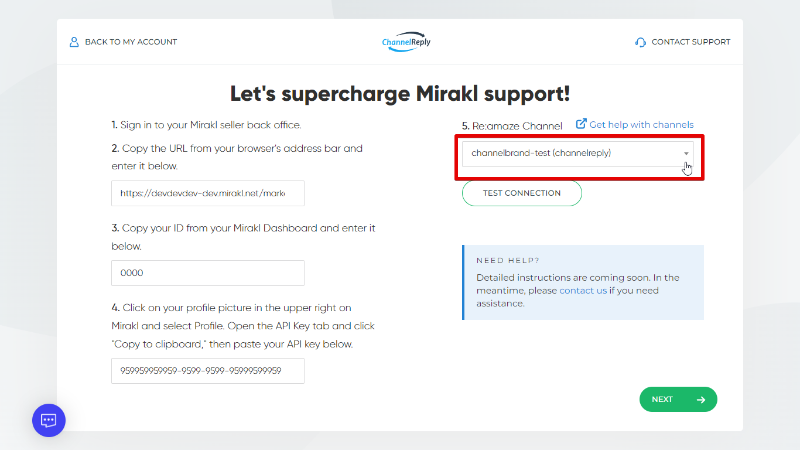Image resolution: width=800 pixels, height=450 pixels.
Task: Click the ChannelReply logo
Action: click(x=406, y=42)
